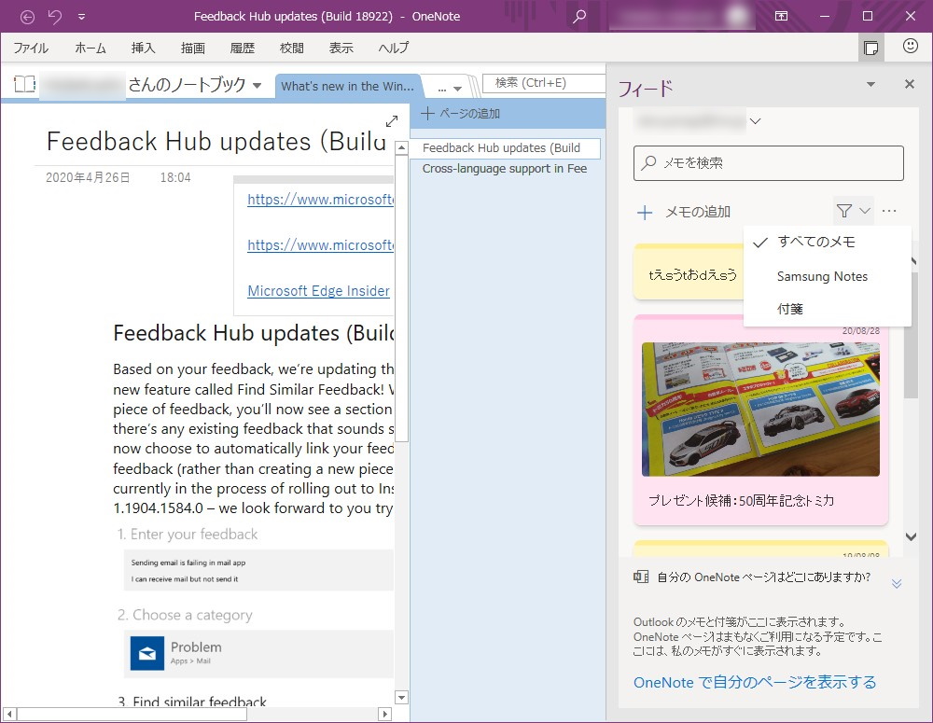Click the page title Feedback Hub updates
Screen dimensions: 933x723
(x=216, y=142)
